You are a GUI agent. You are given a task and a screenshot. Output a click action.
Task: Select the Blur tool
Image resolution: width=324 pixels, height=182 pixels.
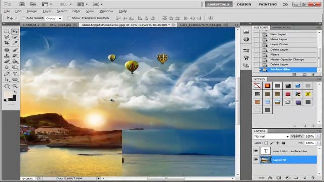tap(7, 67)
